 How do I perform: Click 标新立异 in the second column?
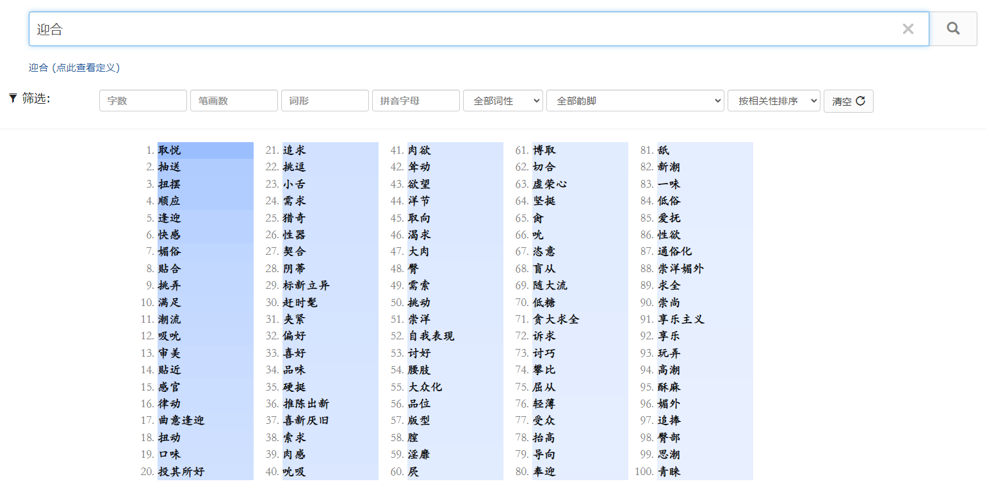[307, 286]
